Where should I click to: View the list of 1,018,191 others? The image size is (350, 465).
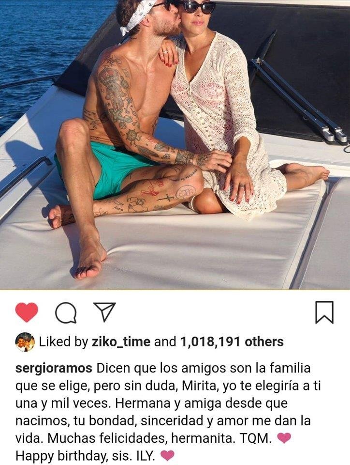[232, 342]
